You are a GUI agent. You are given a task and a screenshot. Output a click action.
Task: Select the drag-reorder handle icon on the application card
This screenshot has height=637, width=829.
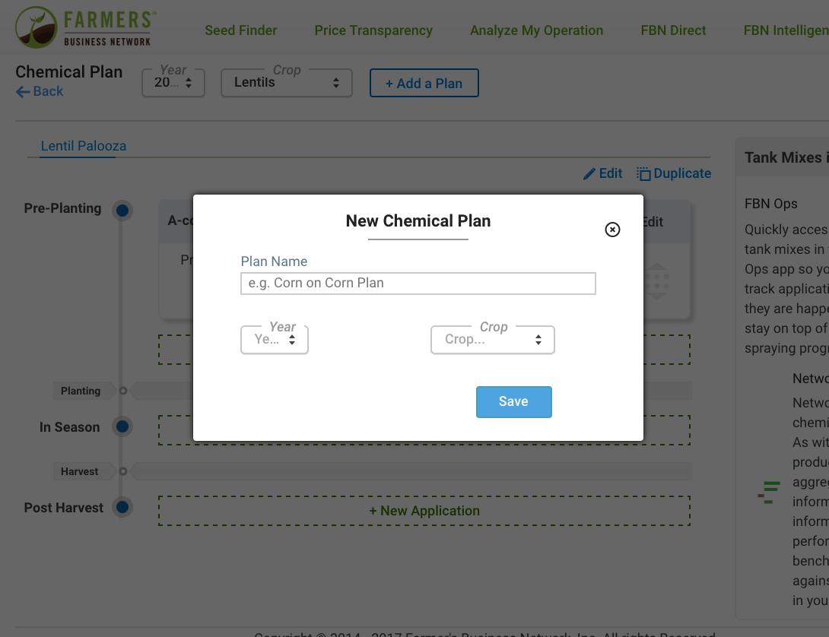656,281
